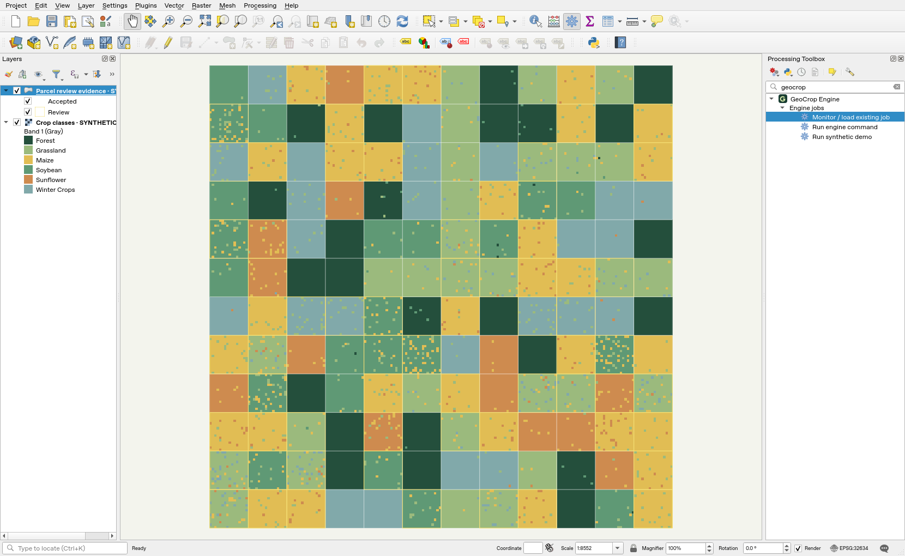Uncheck the Accepted category checkbox
905x556 pixels.
point(28,101)
